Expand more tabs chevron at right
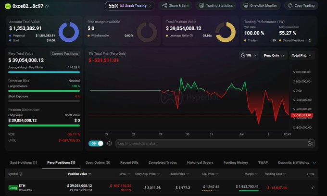This screenshot has height=196, width=327. click(x=314, y=163)
